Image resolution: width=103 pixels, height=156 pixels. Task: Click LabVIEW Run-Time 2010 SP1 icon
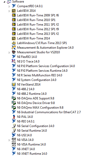click(14, 20)
